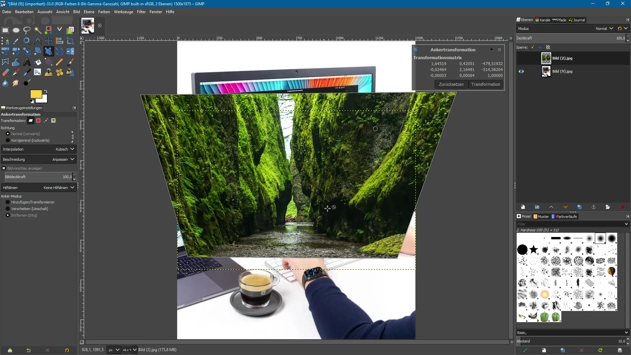Select the Measure compass tool
Screen dimensions: 631x355
pos(38,41)
